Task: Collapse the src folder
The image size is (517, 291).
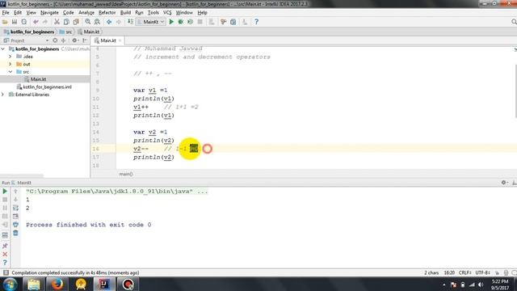Action: tap(11, 72)
